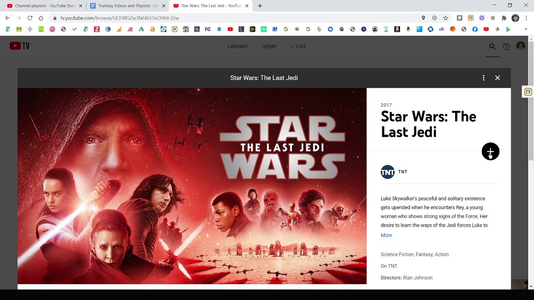Open more options in movie panel header
The image size is (534, 300).
tap(484, 78)
